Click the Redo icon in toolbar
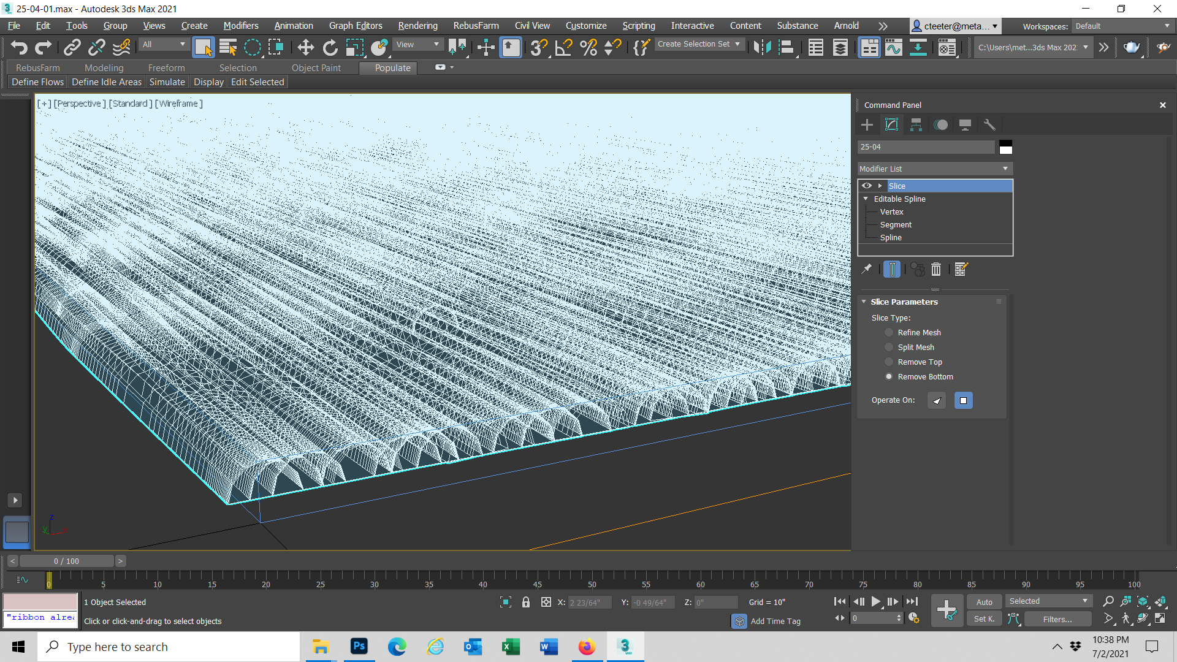 click(42, 46)
